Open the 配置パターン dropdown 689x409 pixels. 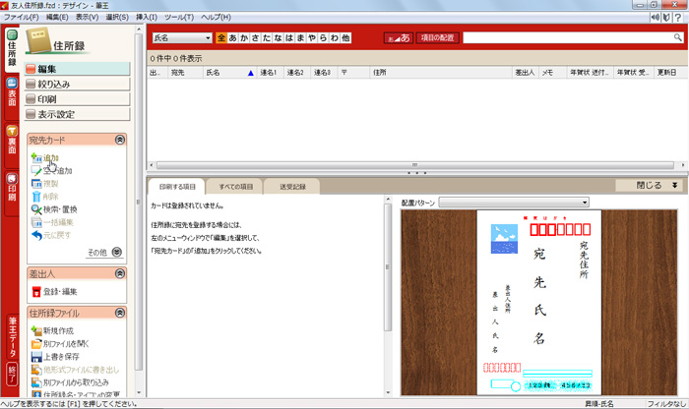coord(512,202)
